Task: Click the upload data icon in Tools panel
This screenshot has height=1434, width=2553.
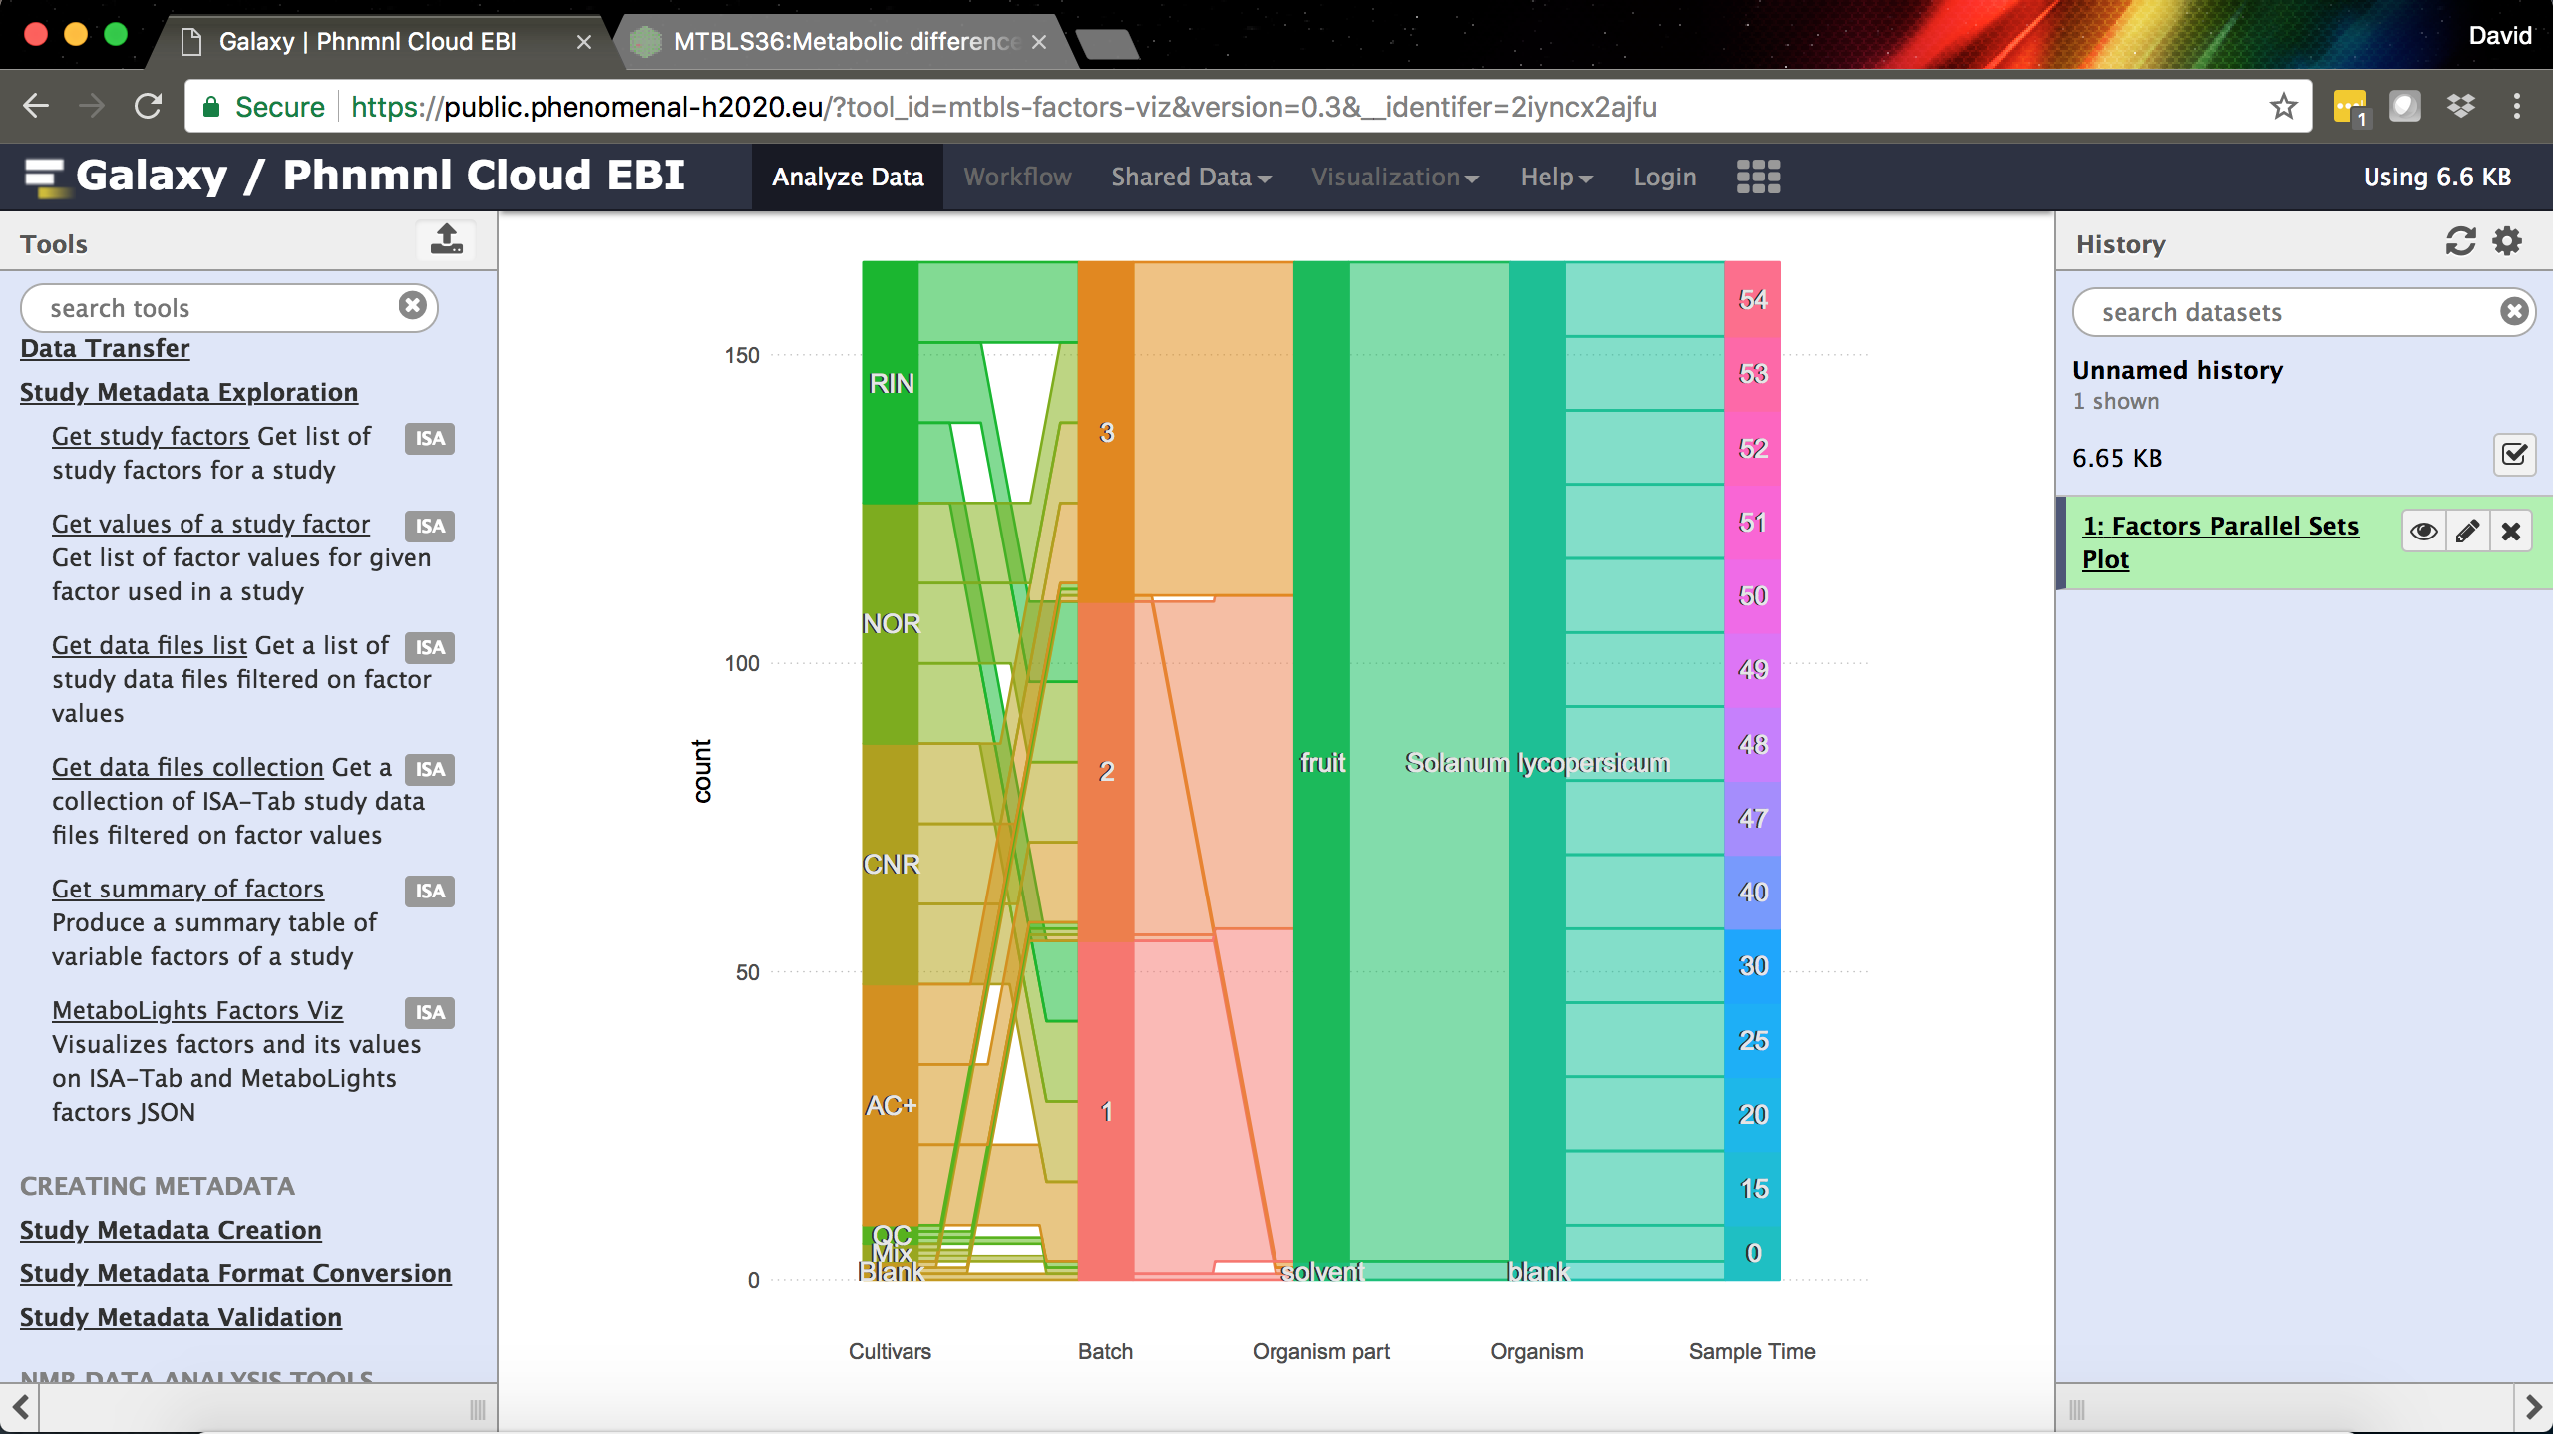Action: [446, 240]
